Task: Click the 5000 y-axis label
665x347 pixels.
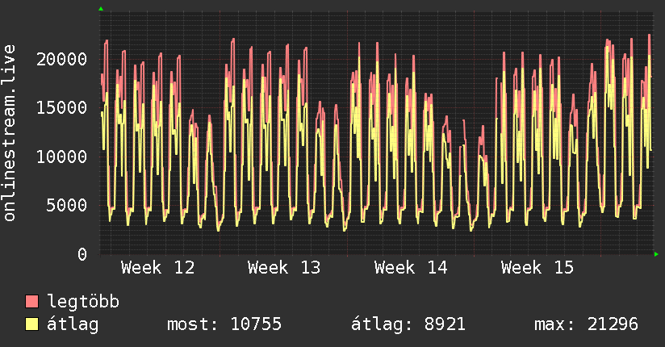Action: (67, 205)
